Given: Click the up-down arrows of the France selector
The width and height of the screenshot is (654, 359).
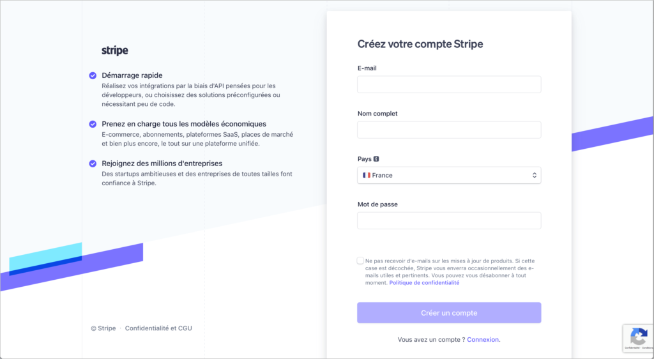Looking at the screenshot, I should (x=535, y=175).
